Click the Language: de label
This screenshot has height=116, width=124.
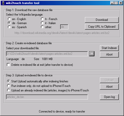[16, 59]
